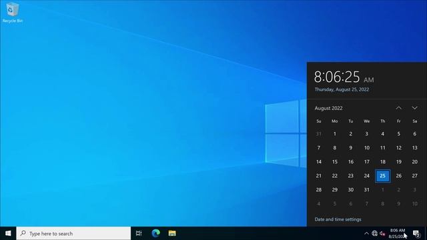This screenshot has width=427, height=240.
Task: Select August 17 in the calendar
Action: point(367,161)
